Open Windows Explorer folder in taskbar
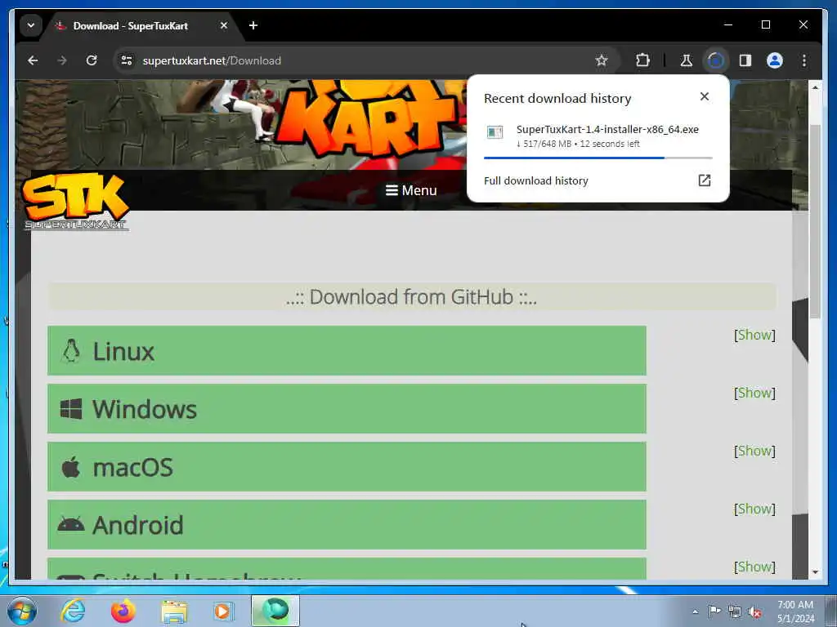837x627 pixels. (x=174, y=611)
